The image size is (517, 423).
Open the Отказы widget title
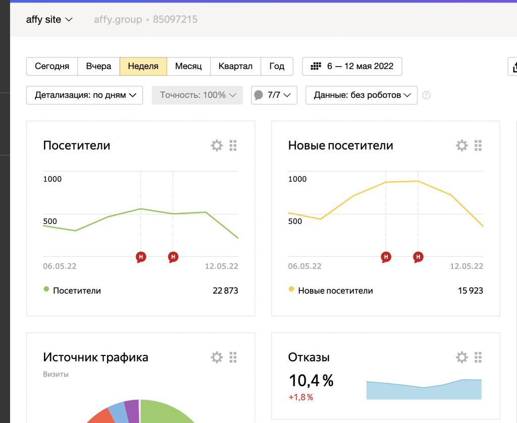click(309, 357)
